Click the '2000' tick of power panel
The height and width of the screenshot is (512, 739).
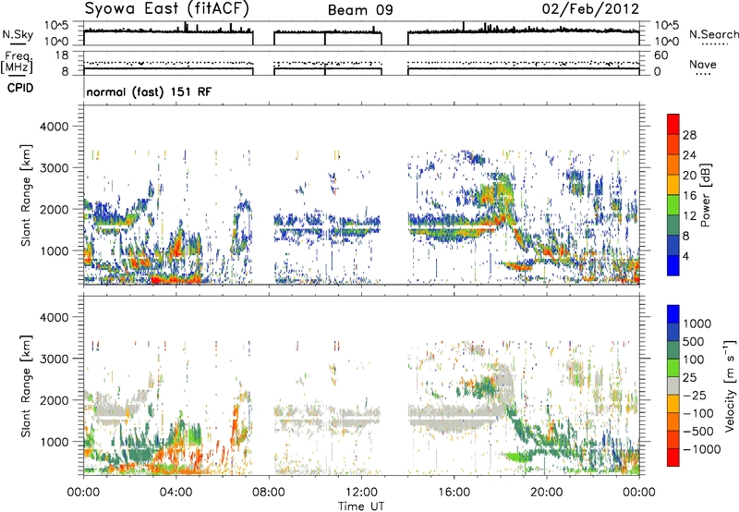(x=54, y=209)
